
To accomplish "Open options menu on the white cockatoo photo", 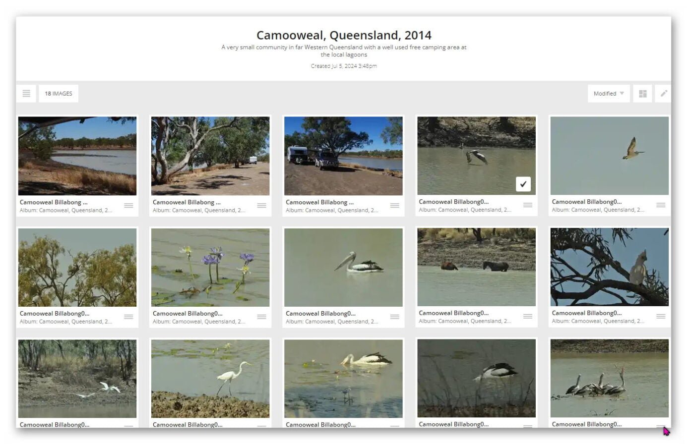I will 661,316.
